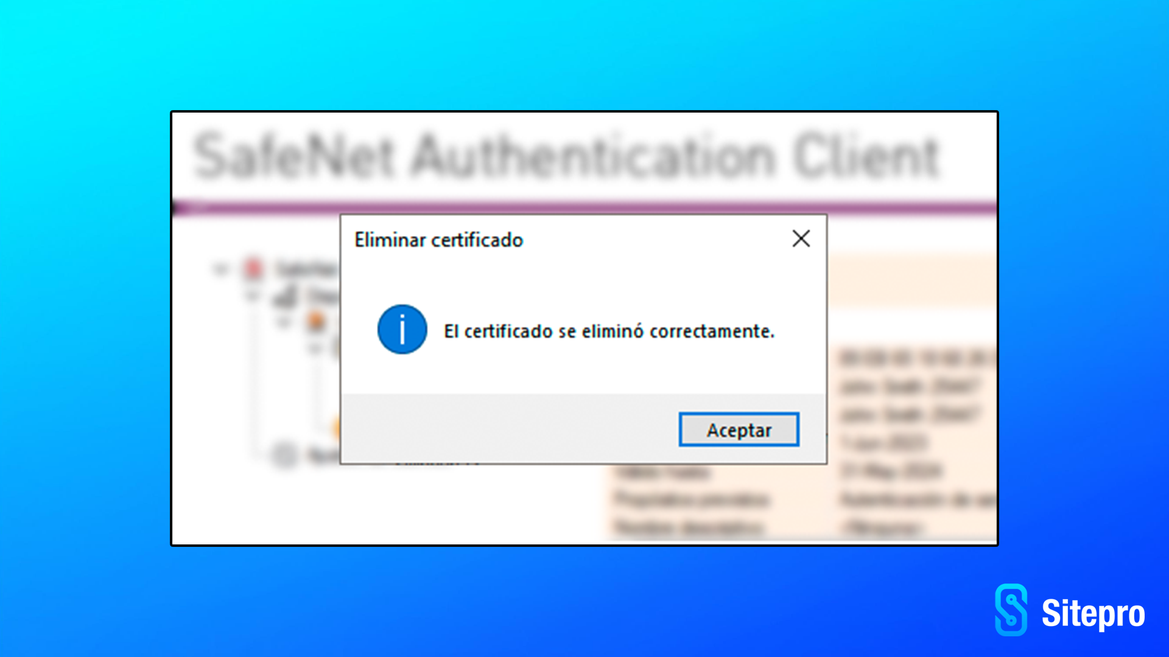Select the blurred red token icon in tree
Image resolution: width=1169 pixels, height=657 pixels.
[253, 268]
